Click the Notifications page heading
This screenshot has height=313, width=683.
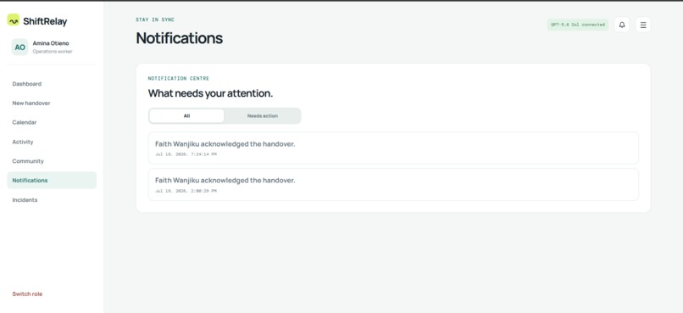coord(179,38)
